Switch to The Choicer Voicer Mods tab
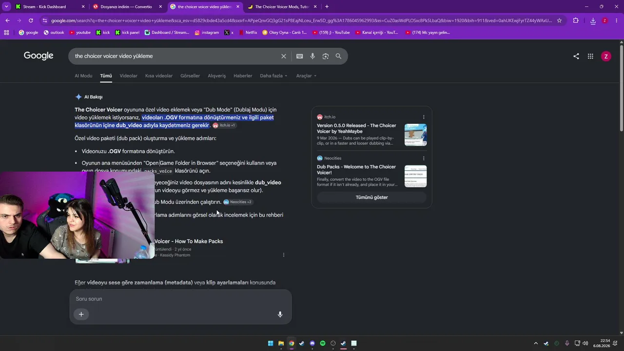Image resolution: width=624 pixels, height=351 pixels. point(282,7)
